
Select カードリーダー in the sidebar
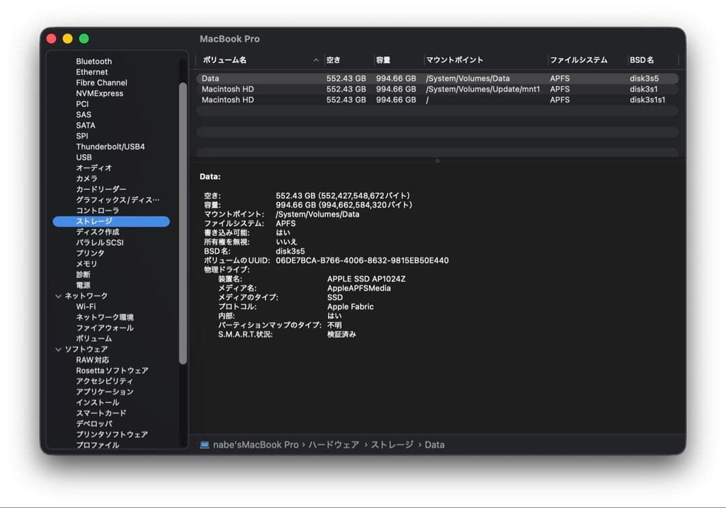pyautogui.click(x=101, y=189)
